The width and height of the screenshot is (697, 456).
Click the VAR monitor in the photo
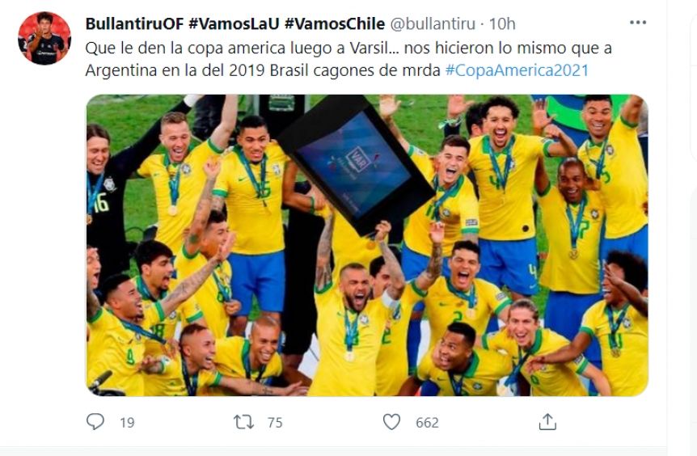[x=356, y=165]
